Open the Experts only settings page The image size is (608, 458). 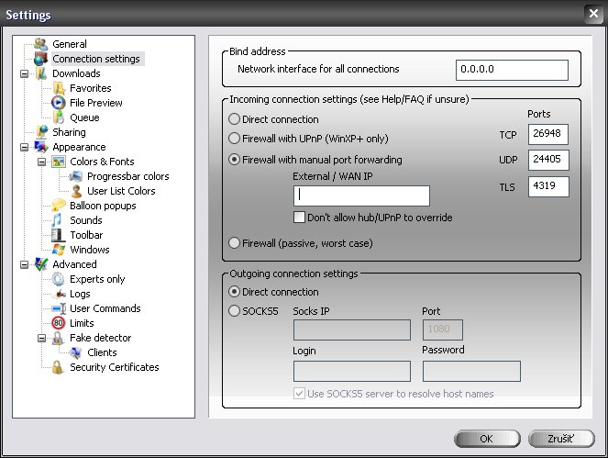coord(97,279)
